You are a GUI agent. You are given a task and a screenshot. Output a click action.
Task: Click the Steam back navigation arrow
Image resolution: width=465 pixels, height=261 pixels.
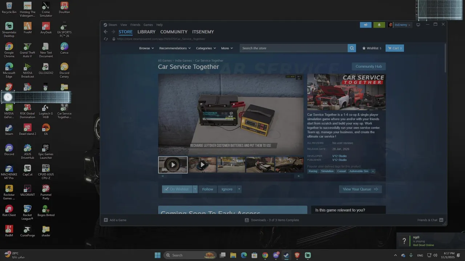coord(106,32)
